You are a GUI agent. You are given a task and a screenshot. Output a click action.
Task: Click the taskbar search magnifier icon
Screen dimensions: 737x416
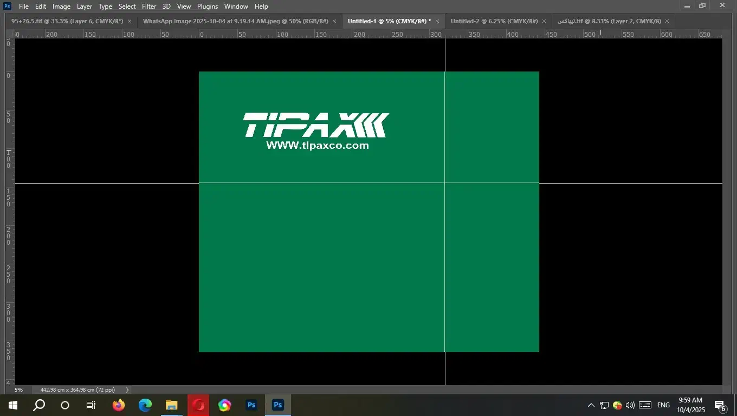39,405
